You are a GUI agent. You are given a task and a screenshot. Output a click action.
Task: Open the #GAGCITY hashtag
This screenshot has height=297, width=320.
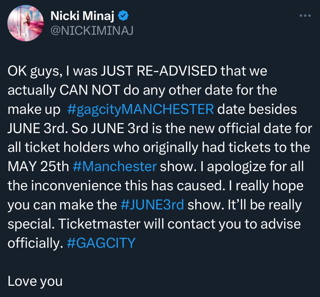point(101,243)
